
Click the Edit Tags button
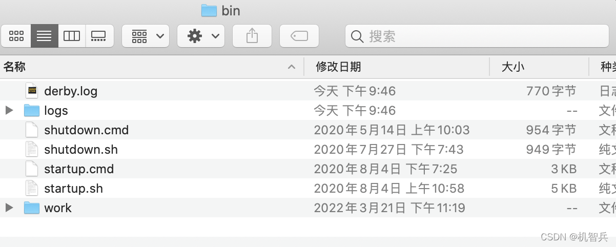[x=299, y=36]
